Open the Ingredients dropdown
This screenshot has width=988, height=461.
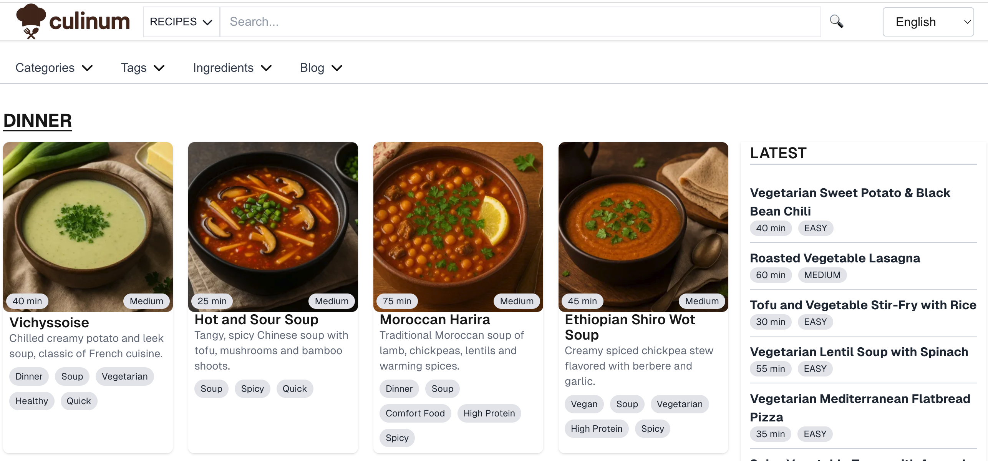point(232,68)
